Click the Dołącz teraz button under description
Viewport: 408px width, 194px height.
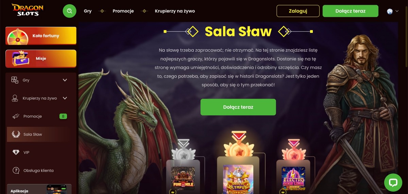coord(238,107)
